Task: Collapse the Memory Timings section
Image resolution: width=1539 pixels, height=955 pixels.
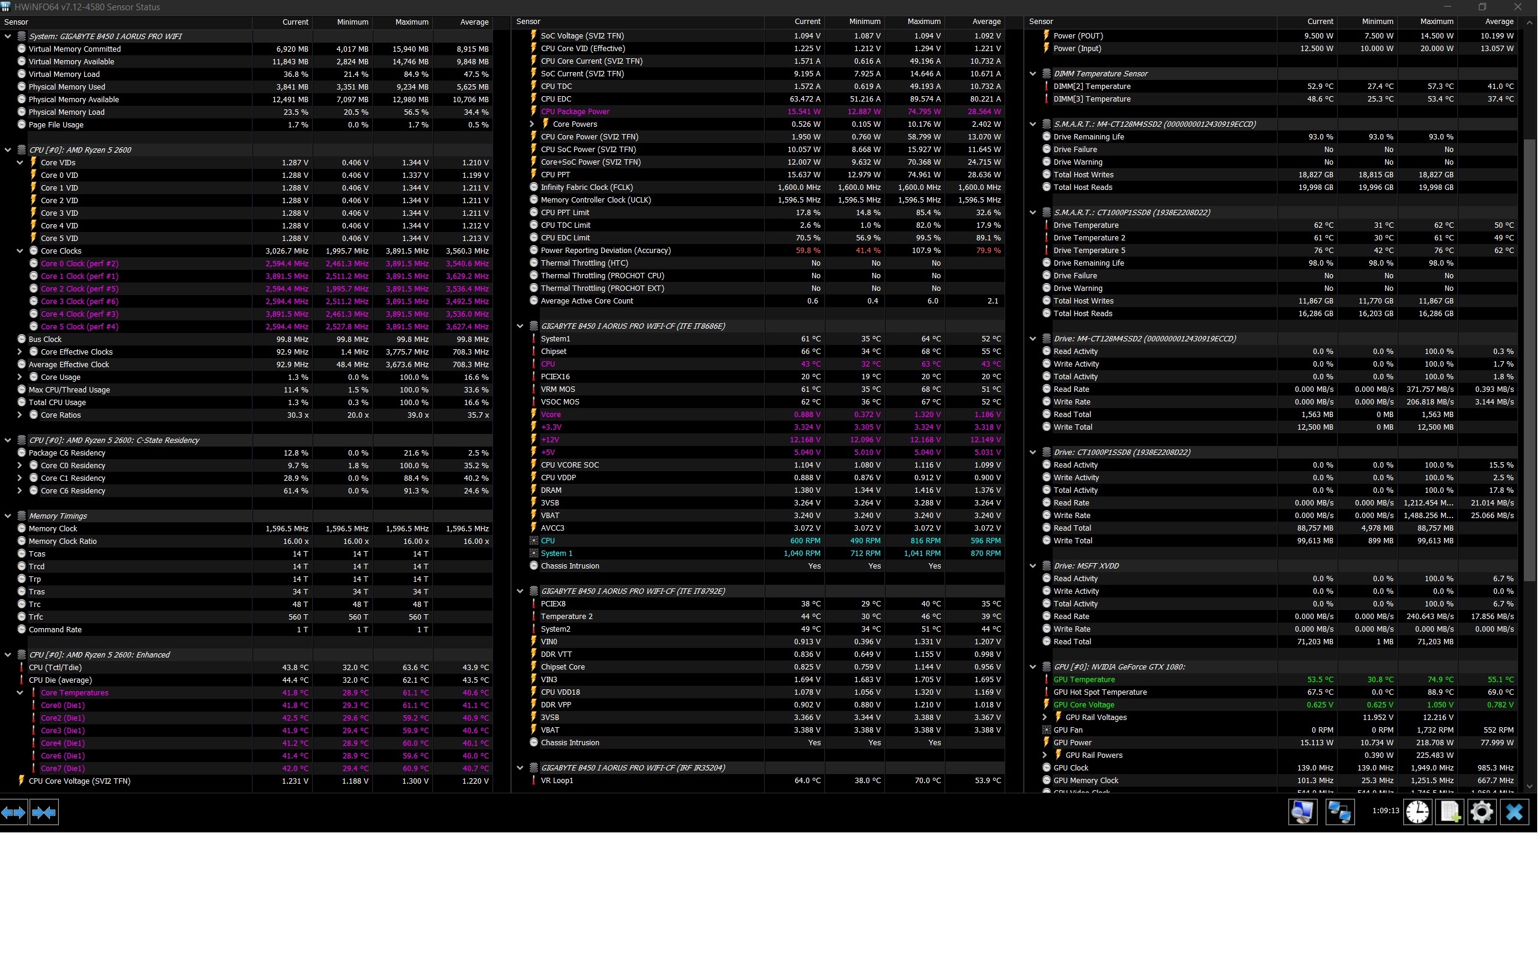Action: pyautogui.click(x=8, y=516)
